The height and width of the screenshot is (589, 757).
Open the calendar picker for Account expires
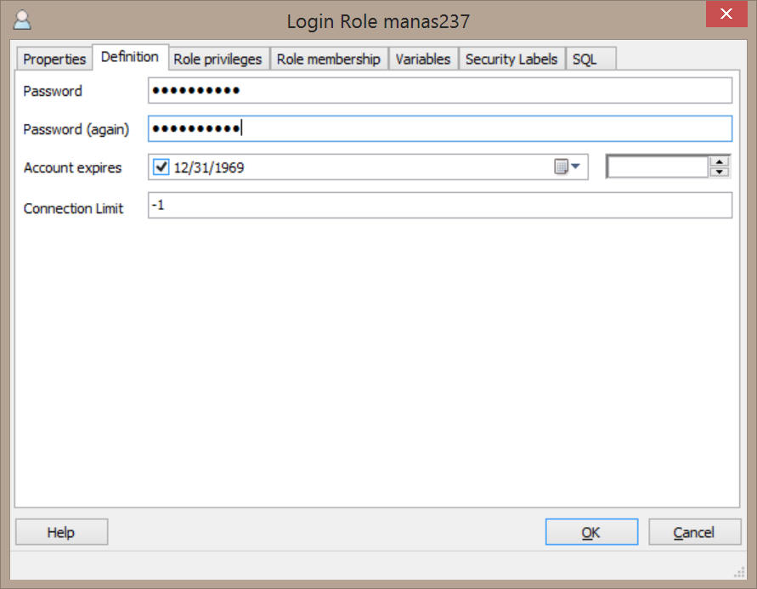(570, 167)
